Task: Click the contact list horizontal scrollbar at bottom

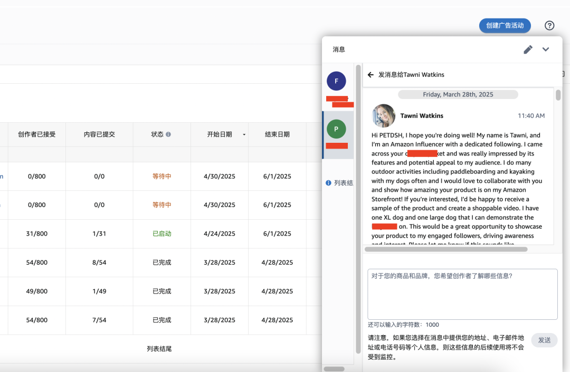Action: 334,369
